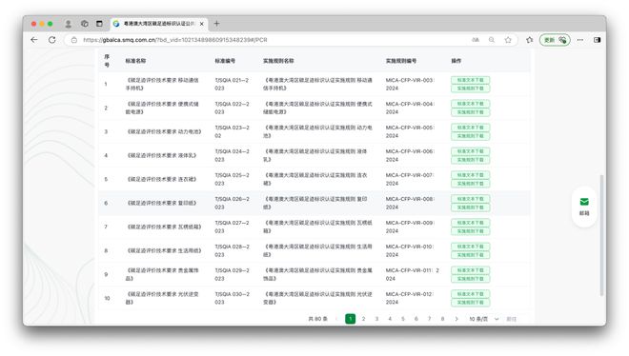Go to pagination page 2
Viewport: 629px width, 356px height.
[x=363, y=319]
